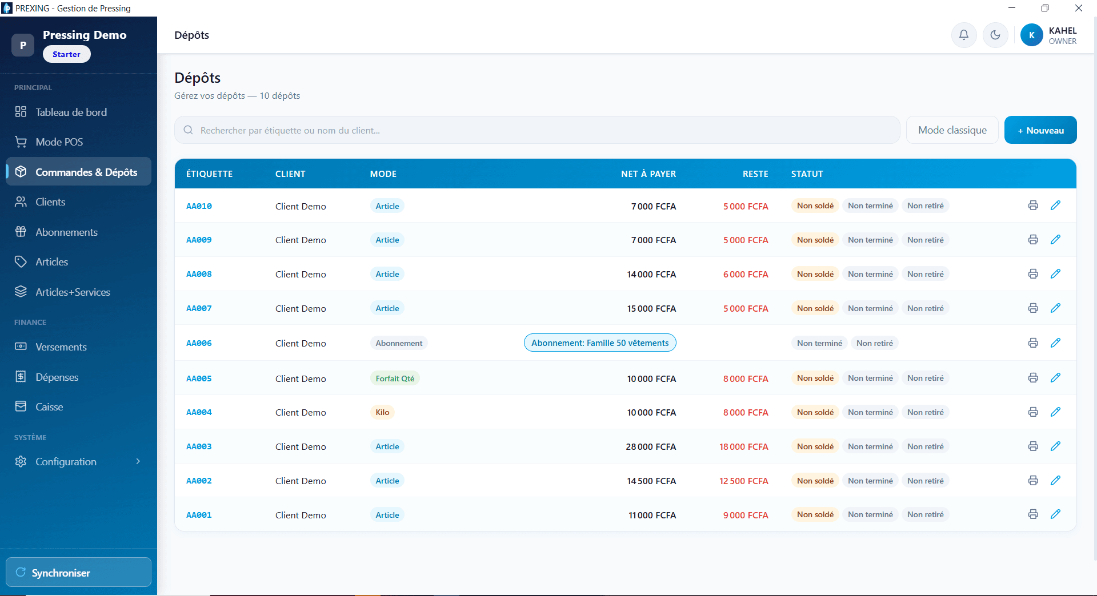This screenshot has height=596, width=1097.
Task: Edit deposit AA002
Action: click(1055, 481)
